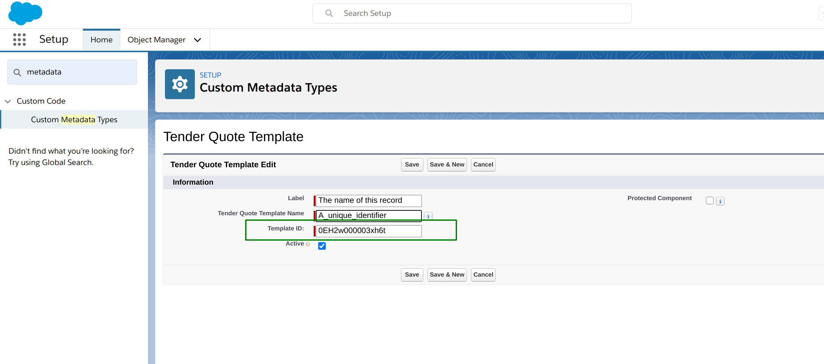Click the Information section header
824x364 pixels.
click(193, 182)
